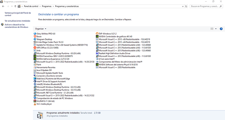The width and height of the screenshot is (225, 120).
Task: Click the Glary Utilities PRO 6.8 icon
Action: (35, 34)
